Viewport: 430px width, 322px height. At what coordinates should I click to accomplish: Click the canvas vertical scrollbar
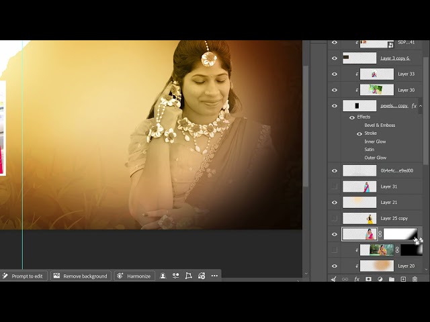coord(306,126)
